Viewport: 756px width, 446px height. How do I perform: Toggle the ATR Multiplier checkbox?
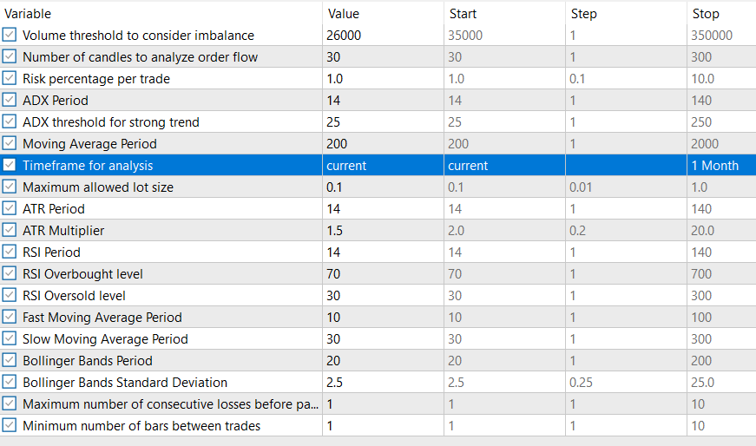click(x=10, y=231)
